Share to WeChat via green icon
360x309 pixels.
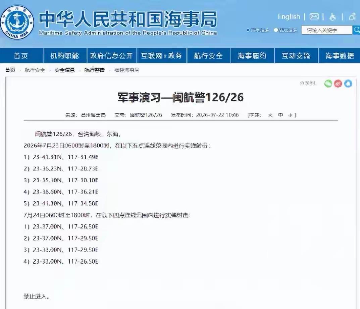pos(328,84)
